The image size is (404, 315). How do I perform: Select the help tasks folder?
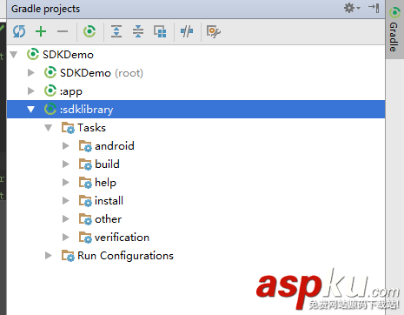(195, 183)
